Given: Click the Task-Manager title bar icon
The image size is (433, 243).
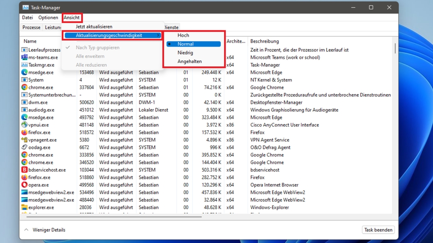Looking at the screenshot, I should (x=25, y=8).
